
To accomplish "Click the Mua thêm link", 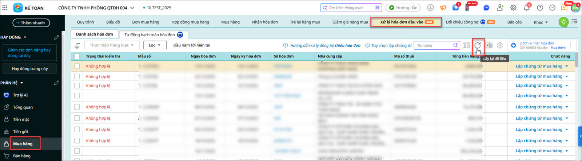I will (558, 48).
